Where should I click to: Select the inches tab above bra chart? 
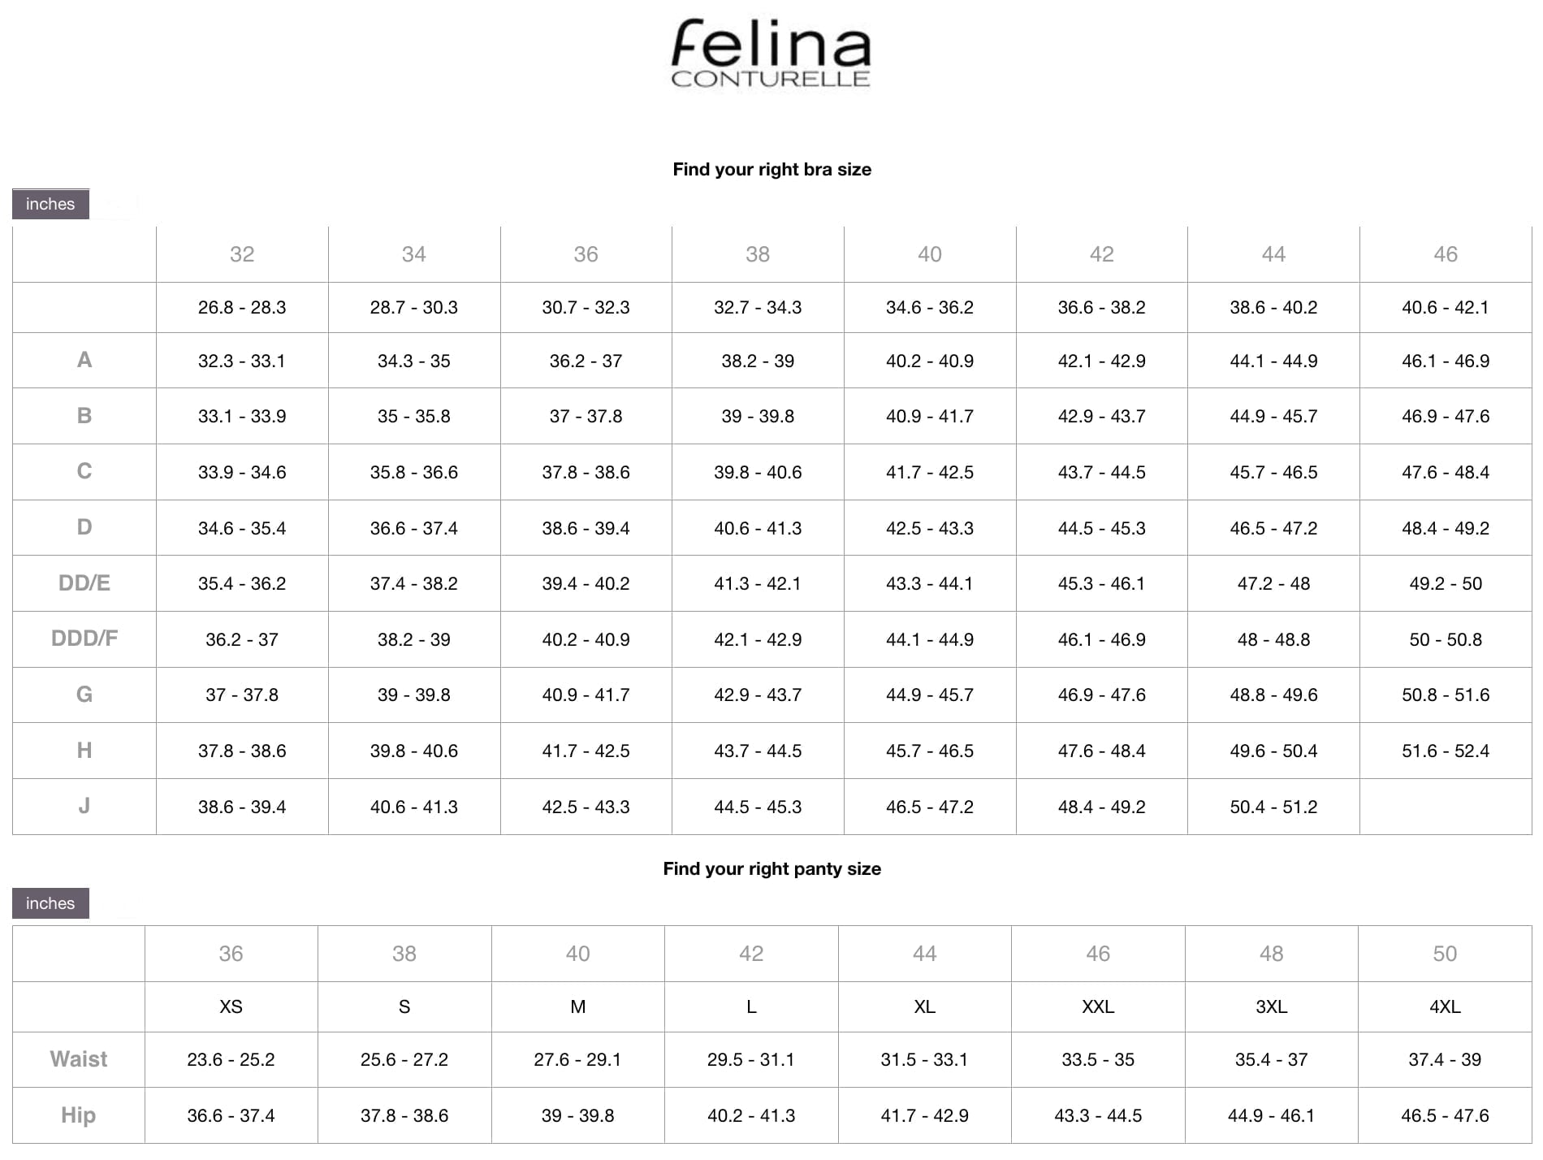coord(50,204)
